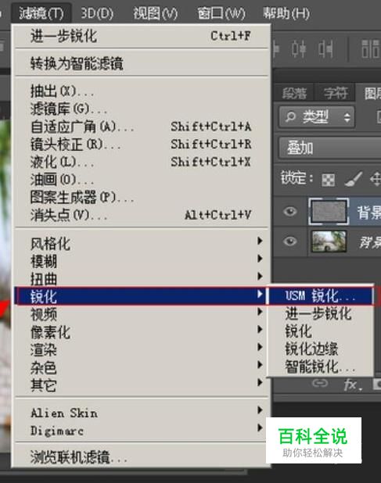This screenshot has width=381, height=483.
Task: Click distribute icon in options bar
Action: [371, 48]
